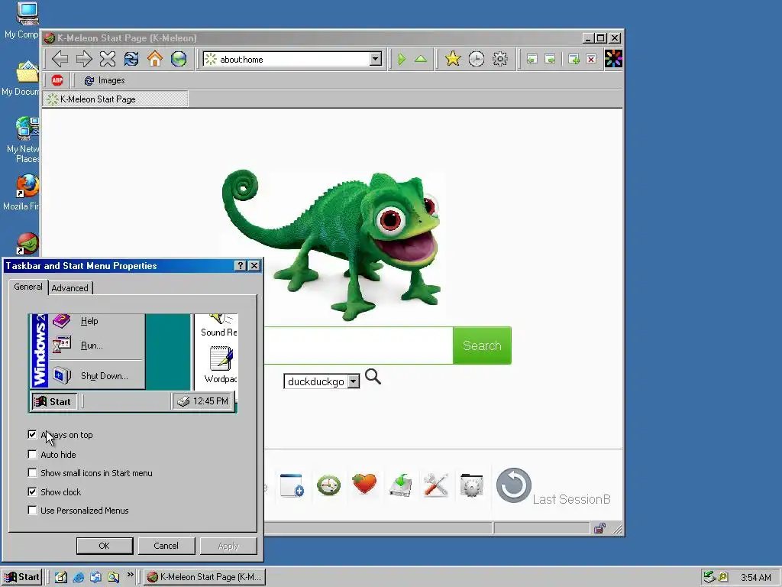This screenshot has height=587, width=782.
Task: Click the wrench and screwdriver tools icon
Action: click(x=436, y=485)
